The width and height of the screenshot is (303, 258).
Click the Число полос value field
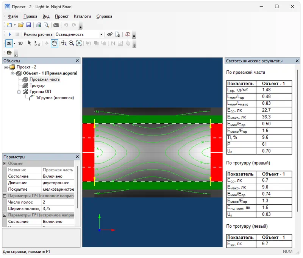pos(58,202)
